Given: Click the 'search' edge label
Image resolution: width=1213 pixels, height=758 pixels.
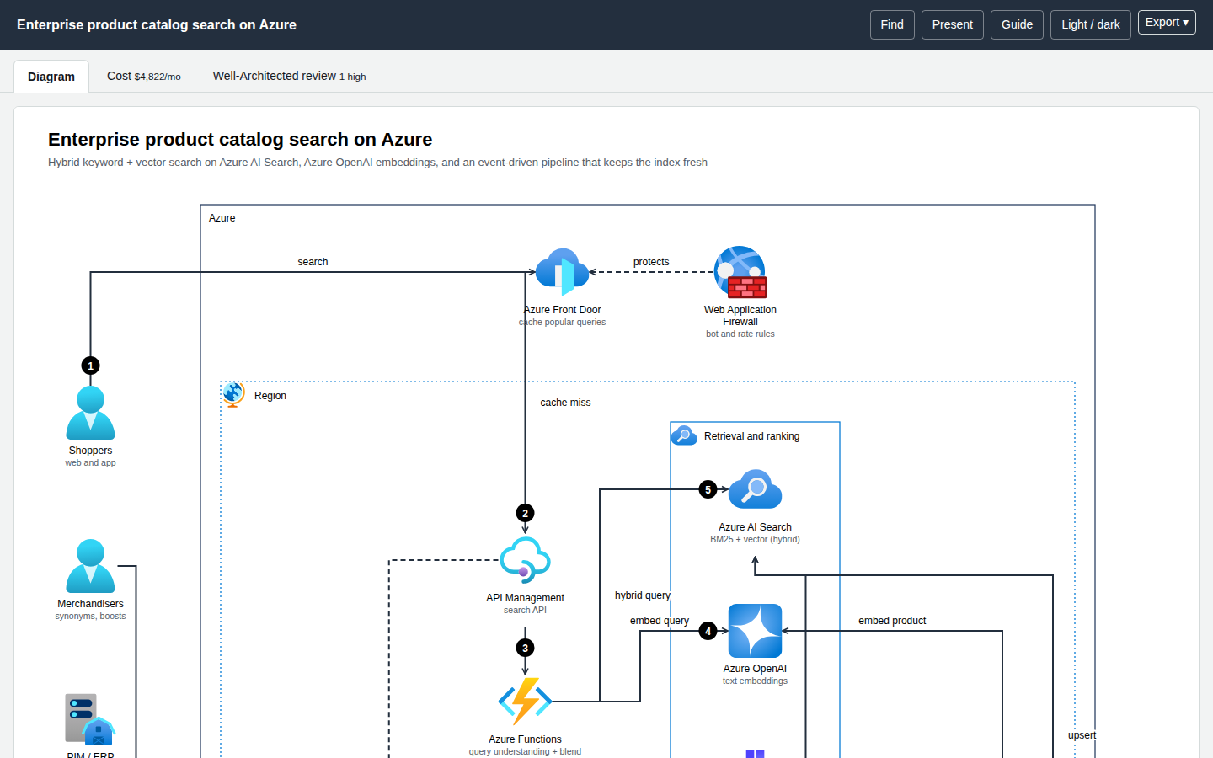Looking at the screenshot, I should click(x=313, y=262).
